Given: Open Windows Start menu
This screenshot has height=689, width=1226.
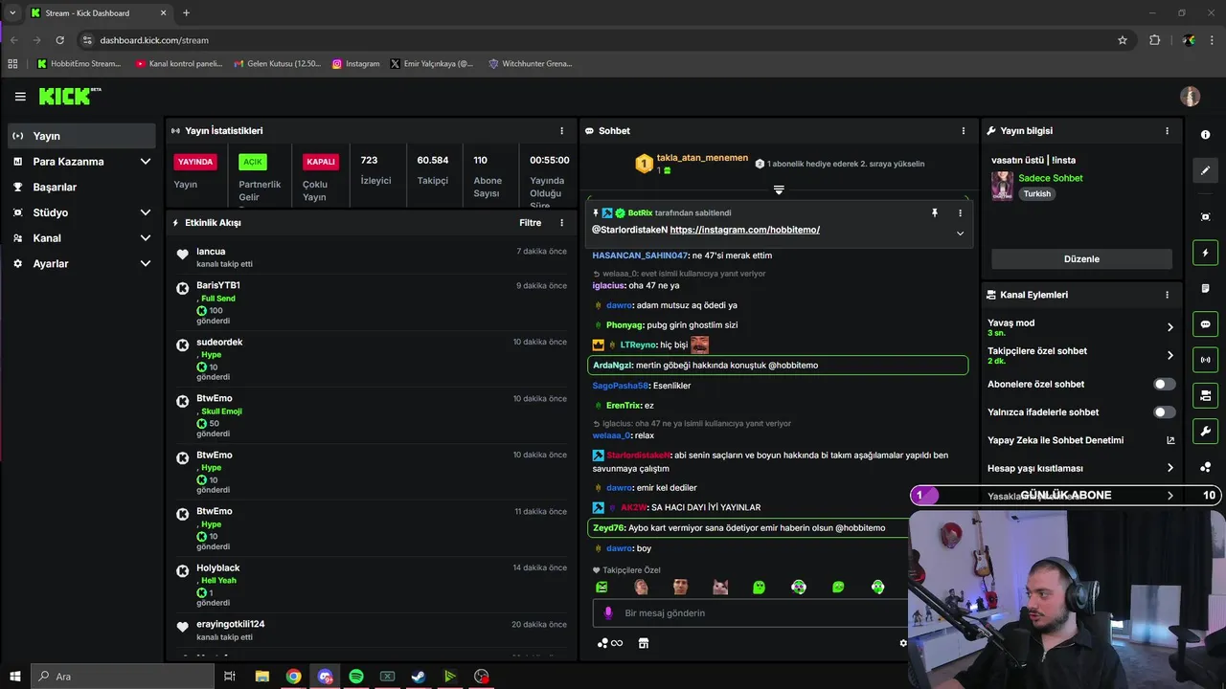Looking at the screenshot, I should (x=14, y=677).
